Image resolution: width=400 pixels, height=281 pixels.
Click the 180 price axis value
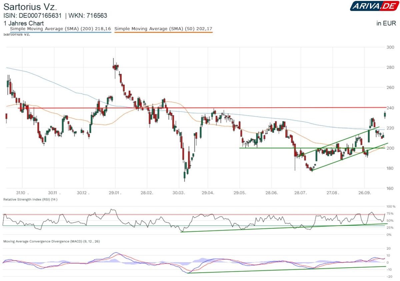coord(390,168)
